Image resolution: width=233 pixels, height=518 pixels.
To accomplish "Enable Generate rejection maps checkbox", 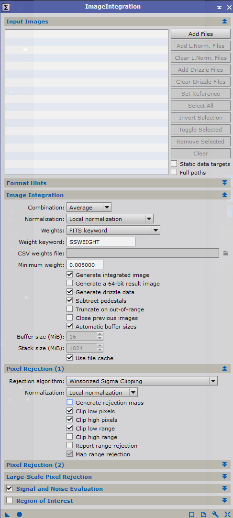I will point(70,403).
